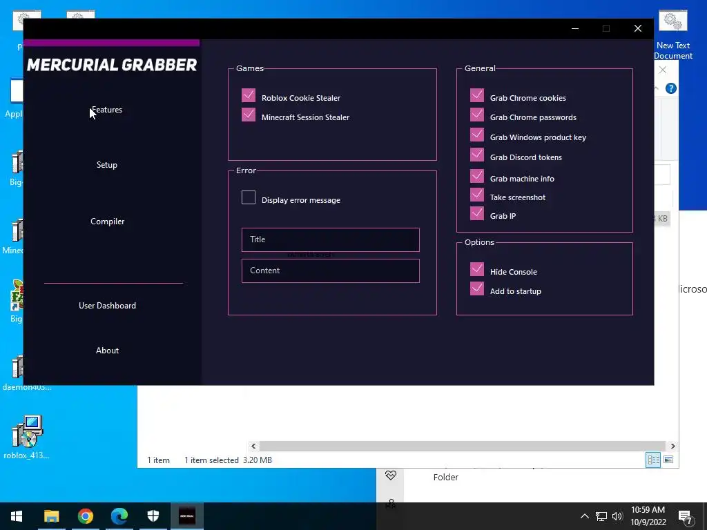
Task: Enable the Display error message checkbox
Action: [x=249, y=197]
